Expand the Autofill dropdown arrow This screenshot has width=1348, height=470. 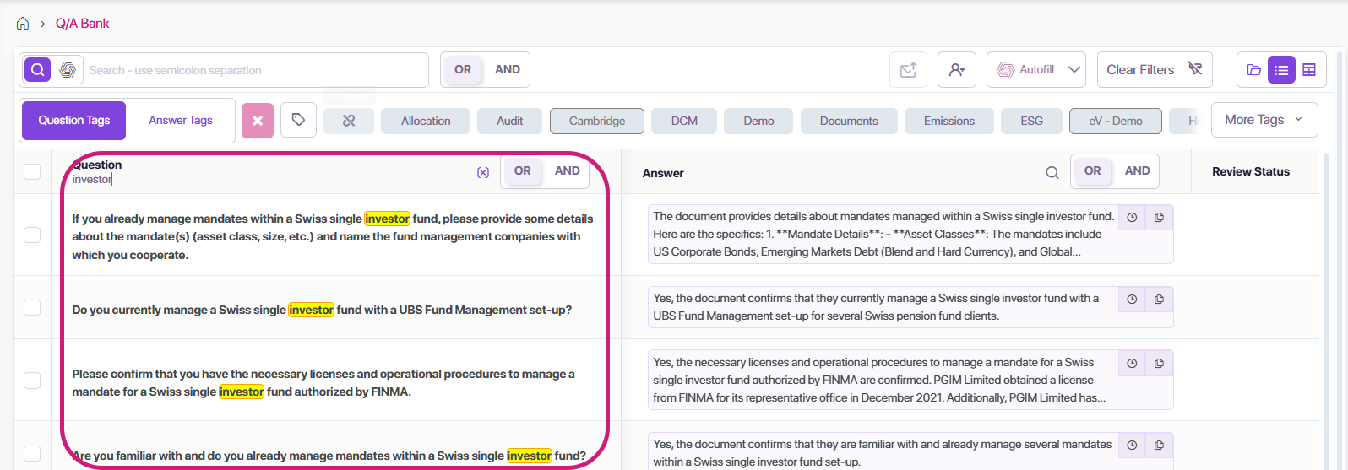pos(1074,70)
